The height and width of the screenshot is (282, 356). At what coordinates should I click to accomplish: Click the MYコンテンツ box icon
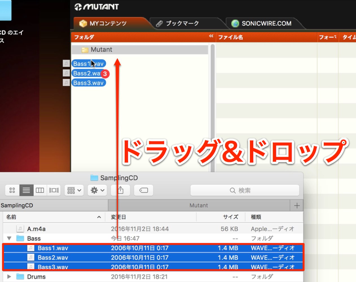point(83,23)
